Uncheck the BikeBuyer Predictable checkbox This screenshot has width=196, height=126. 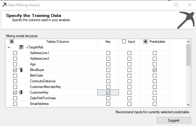[x=155, y=70]
